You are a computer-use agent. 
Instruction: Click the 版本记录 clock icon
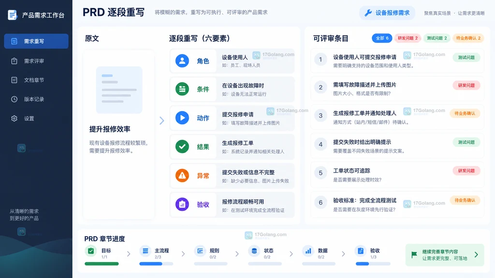coord(14,99)
